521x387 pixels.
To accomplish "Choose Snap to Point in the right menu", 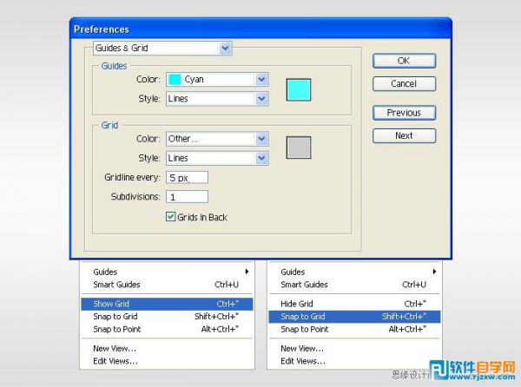I will [x=354, y=329].
